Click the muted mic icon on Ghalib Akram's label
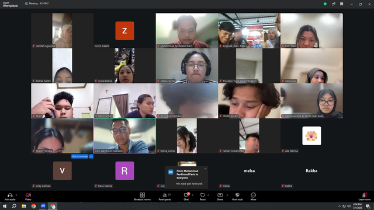Screen dimensions: 374x210 coord(221,116)
